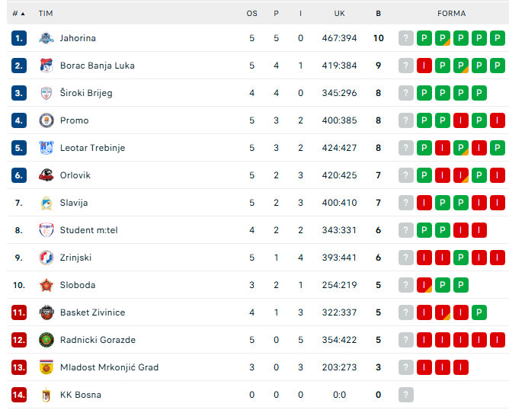This screenshot has width=509, height=410.
Task: Click the Basket Zivinice logo icon
Action: point(46,312)
